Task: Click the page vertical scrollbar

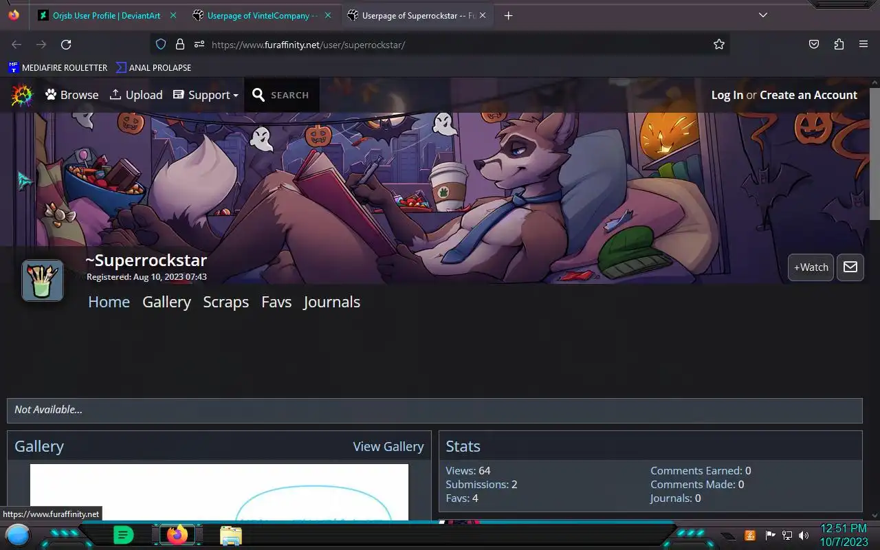Action: pos(874,155)
